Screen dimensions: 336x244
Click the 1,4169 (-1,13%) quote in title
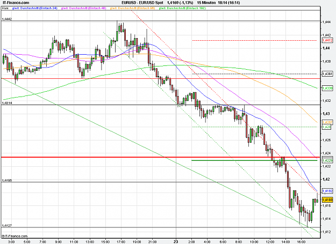[180, 3]
